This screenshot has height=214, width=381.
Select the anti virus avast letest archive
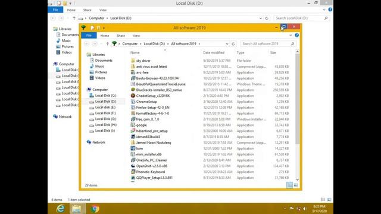[151, 67]
